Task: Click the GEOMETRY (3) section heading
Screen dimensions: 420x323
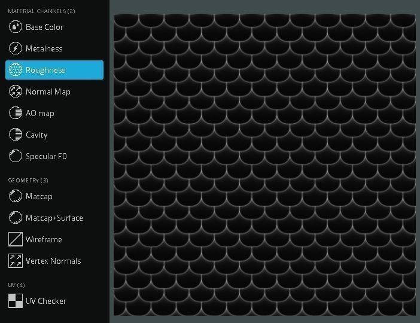Action: coord(28,180)
